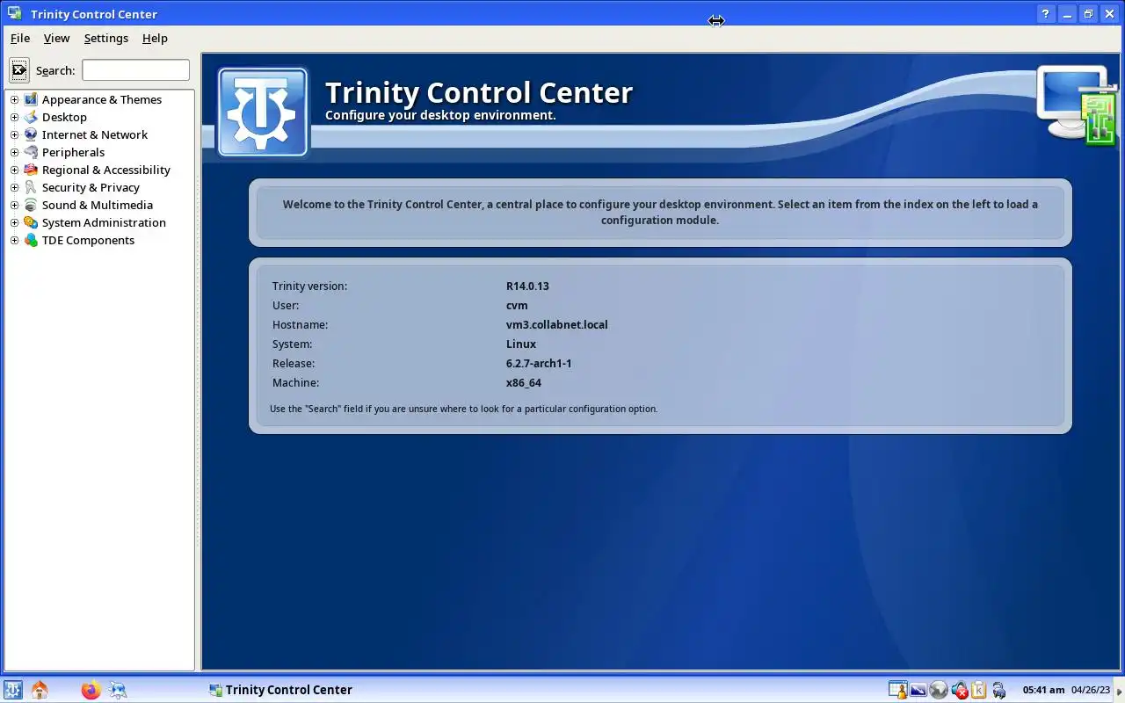
Task: Focus the Search input field
Action: [x=135, y=70]
